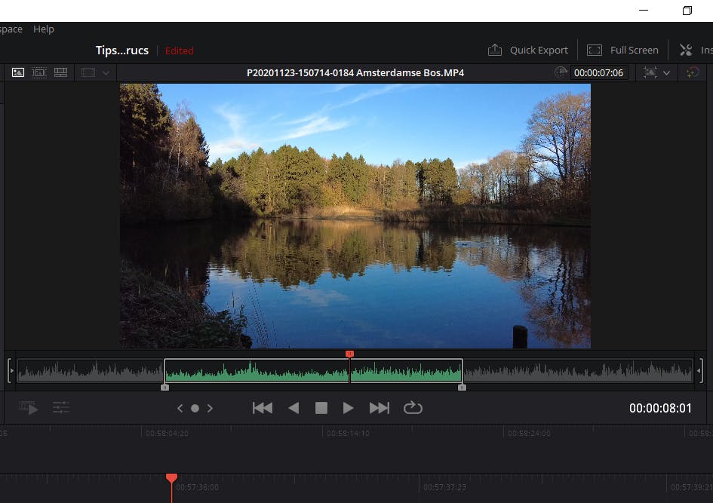713x503 pixels.
Task: Minimize the application window
Action: (644, 11)
